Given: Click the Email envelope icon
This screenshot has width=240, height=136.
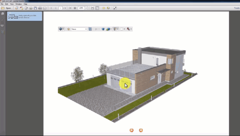Looking at the screenshot, I should (45, 8).
